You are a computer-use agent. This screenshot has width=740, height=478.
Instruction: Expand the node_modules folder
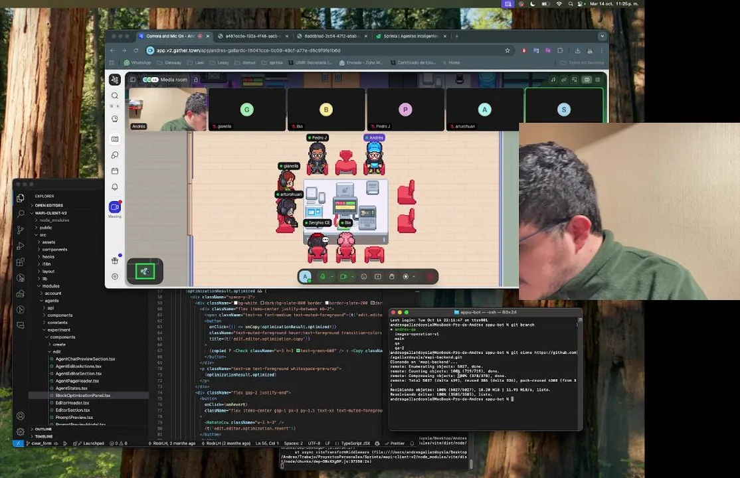pyautogui.click(x=54, y=220)
